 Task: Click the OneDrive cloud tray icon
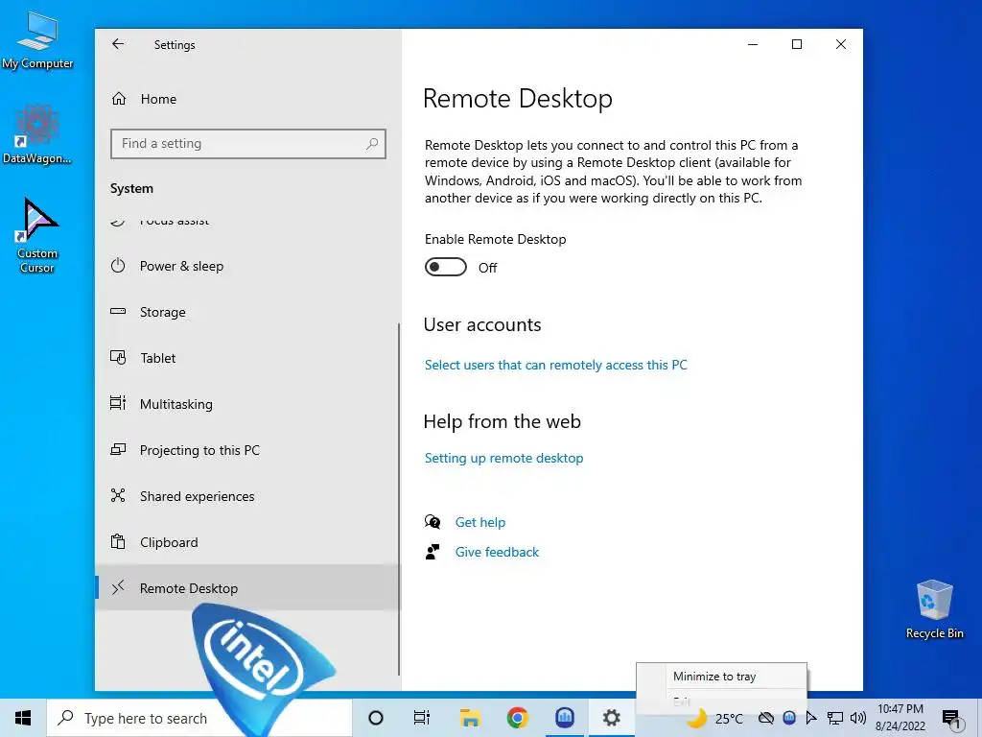766,718
